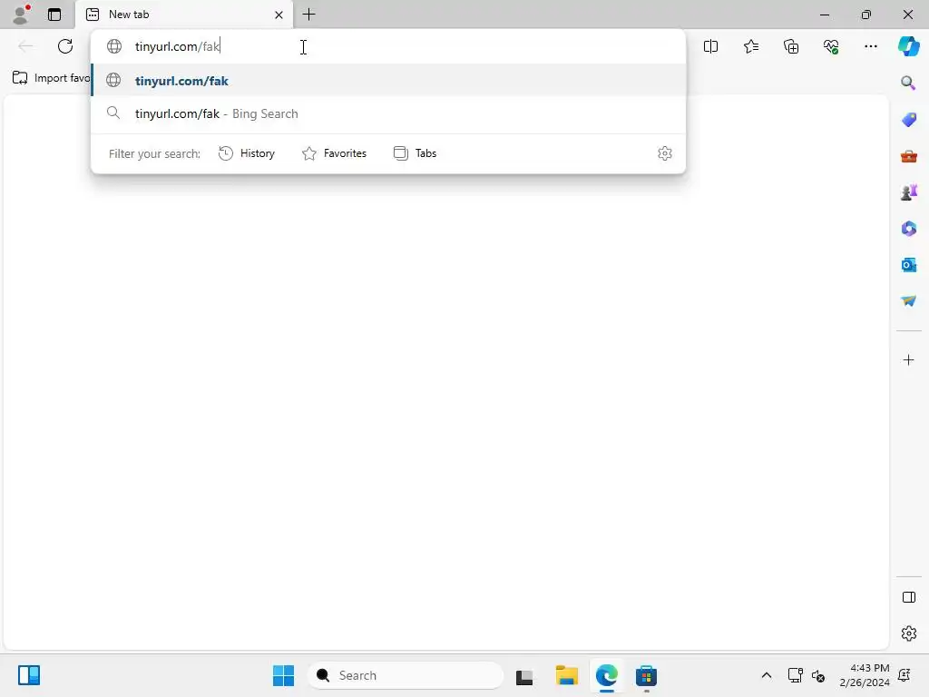This screenshot has width=929, height=697.
Task: Open sidebar Search icon
Action: click(908, 83)
